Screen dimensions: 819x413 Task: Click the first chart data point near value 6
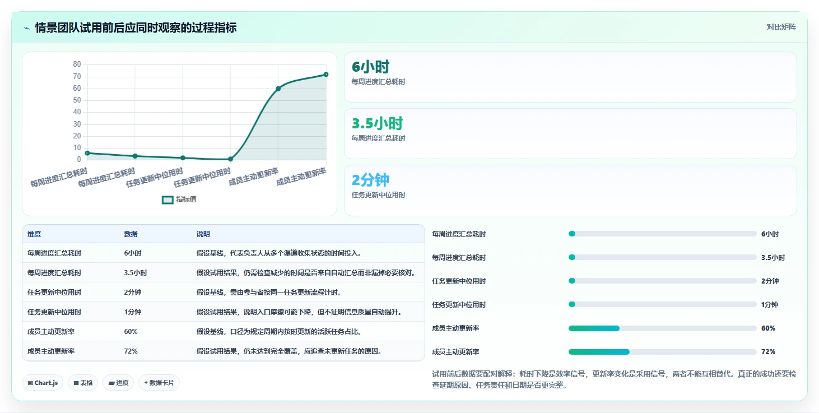[87, 153]
